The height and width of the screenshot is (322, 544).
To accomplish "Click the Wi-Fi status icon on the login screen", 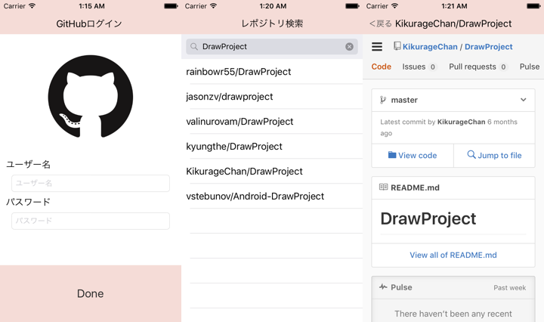I will (32, 6).
